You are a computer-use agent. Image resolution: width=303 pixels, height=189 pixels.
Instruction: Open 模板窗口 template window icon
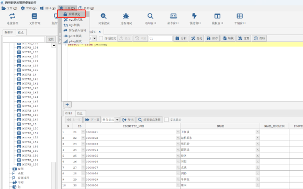tap(217, 16)
